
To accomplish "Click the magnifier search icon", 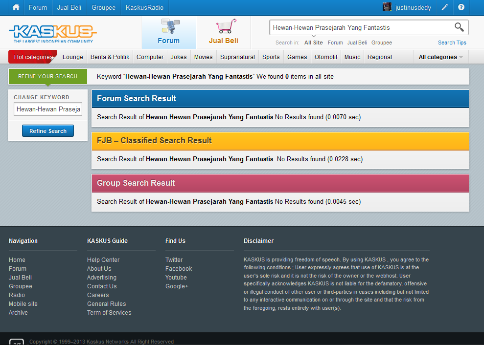I will click(459, 27).
